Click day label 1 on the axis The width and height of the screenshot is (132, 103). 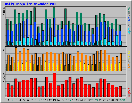click(x=9, y=100)
